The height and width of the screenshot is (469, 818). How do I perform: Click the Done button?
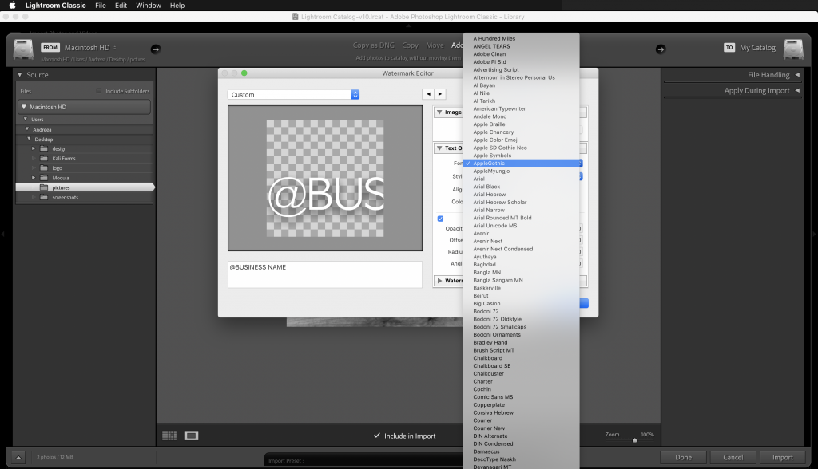[683, 457]
